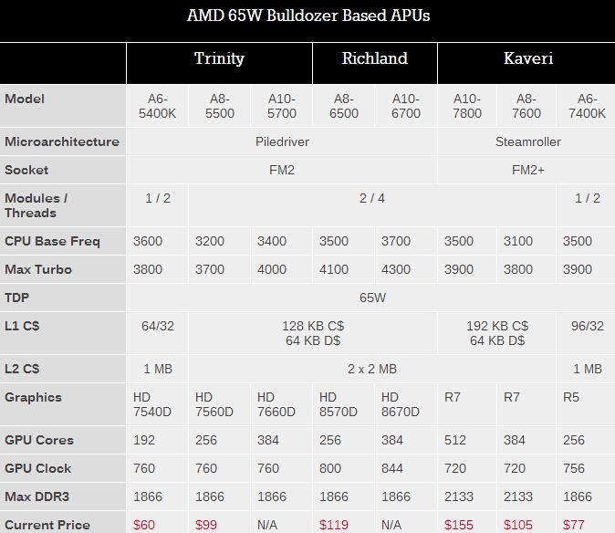
Task: Click the A10-6700 model cell
Action: coord(406,106)
